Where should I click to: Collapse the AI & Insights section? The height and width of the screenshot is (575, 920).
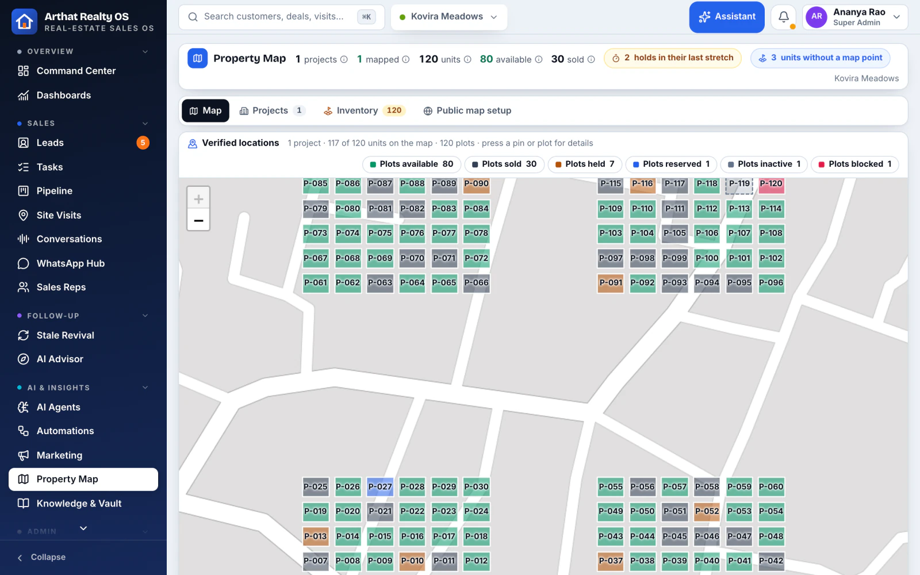(145, 388)
